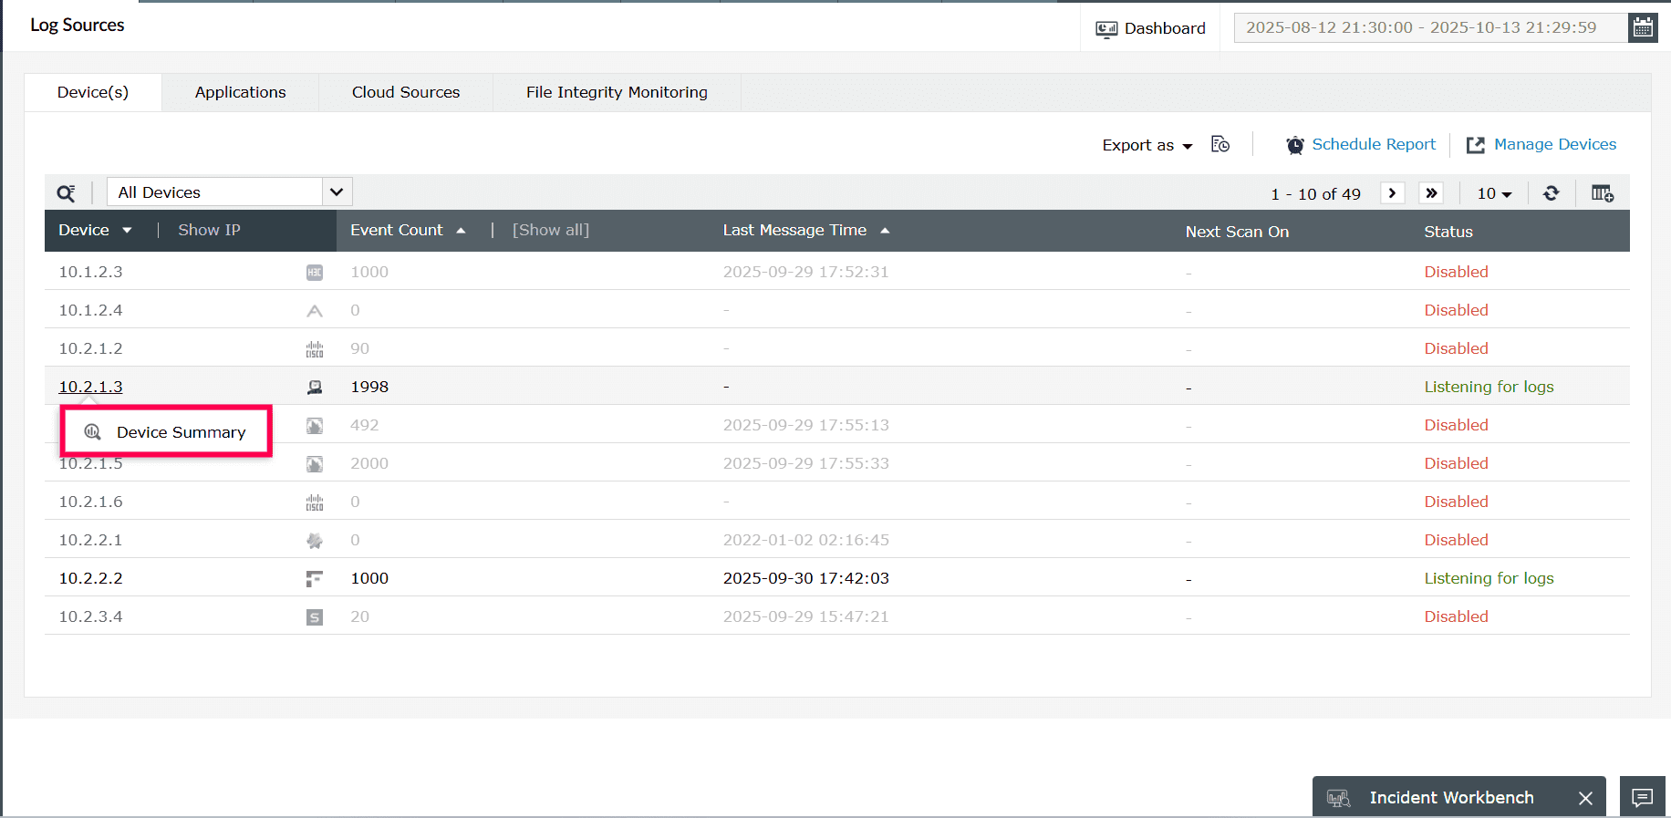Click device 10.1.2.4
Image resolution: width=1671 pixels, height=818 pixels.
(90, 310)
